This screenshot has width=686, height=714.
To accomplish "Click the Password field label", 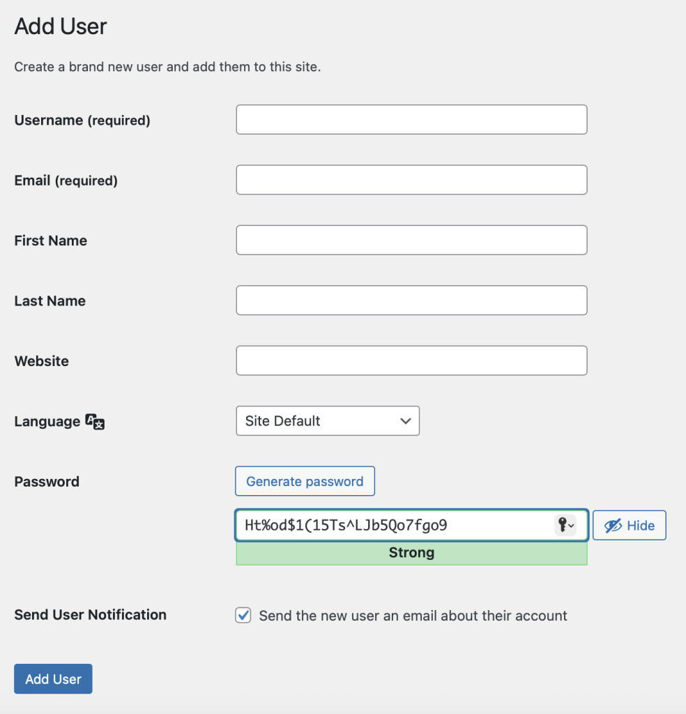I will 47,482.
